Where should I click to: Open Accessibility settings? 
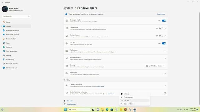[x=16, y=59]
